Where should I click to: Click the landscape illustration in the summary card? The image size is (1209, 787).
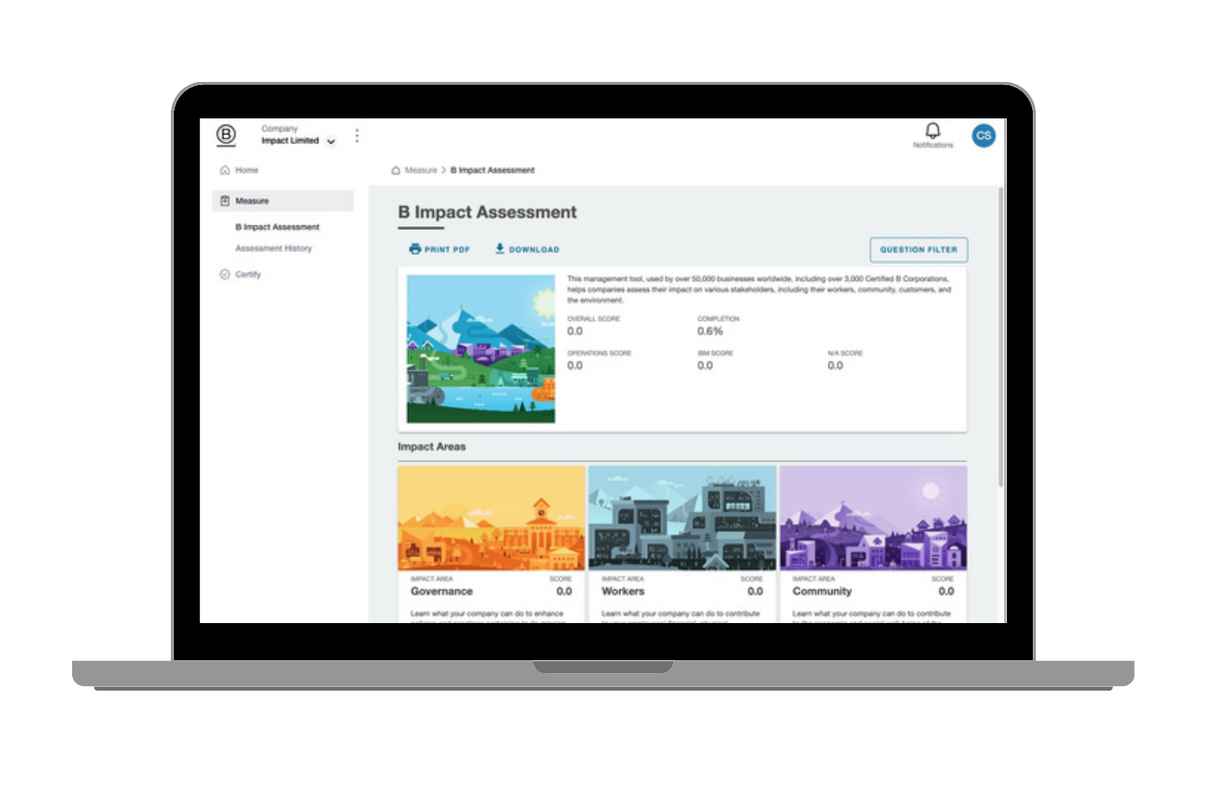pos(481,349)
